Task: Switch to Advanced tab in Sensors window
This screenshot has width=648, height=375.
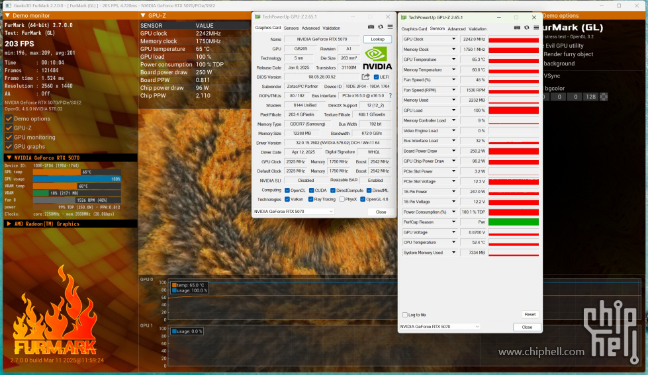Action: (x=457, y=29)
